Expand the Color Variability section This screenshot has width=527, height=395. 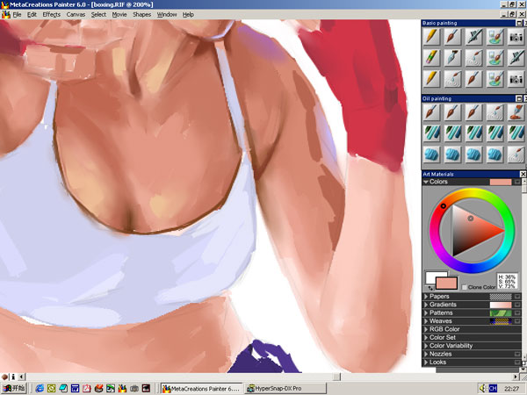[x=426, y=346]
